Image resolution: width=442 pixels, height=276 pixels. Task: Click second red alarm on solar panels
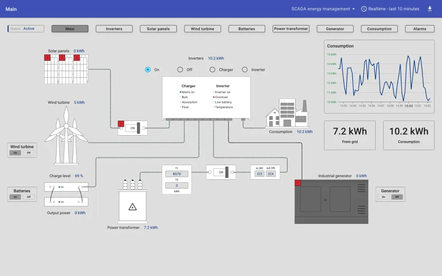click(62, 57)
